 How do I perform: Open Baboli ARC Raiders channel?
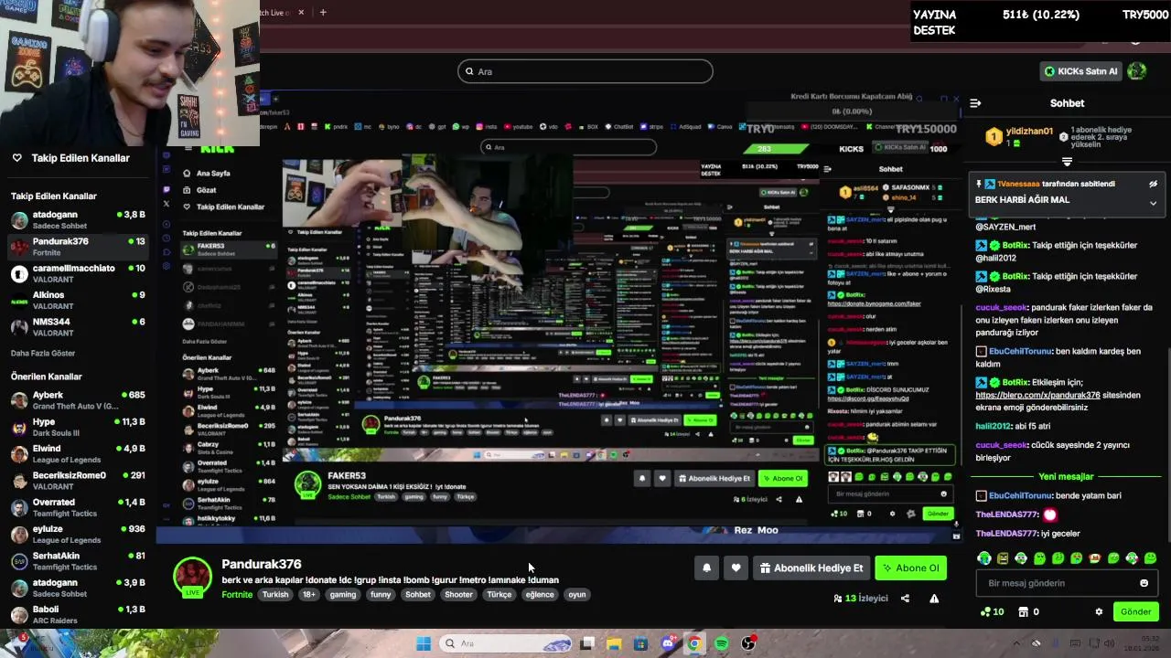coord(78,614)
